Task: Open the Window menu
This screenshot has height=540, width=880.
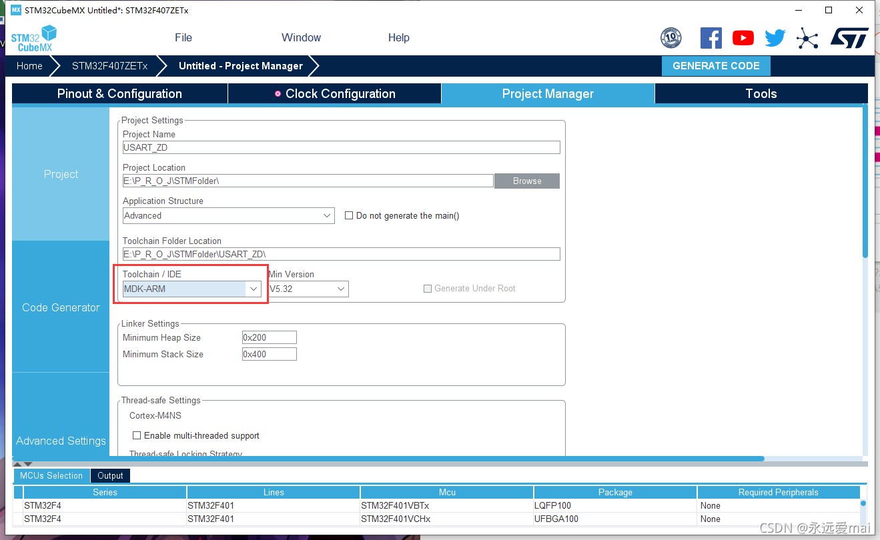Action: click(301, 37)
